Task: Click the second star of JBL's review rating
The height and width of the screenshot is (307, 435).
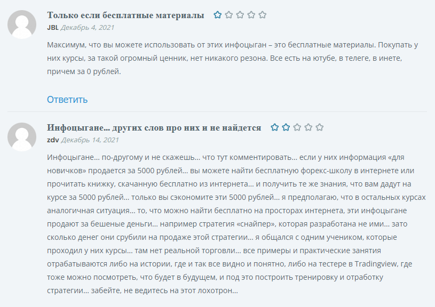Action: [x=230, y=15]
